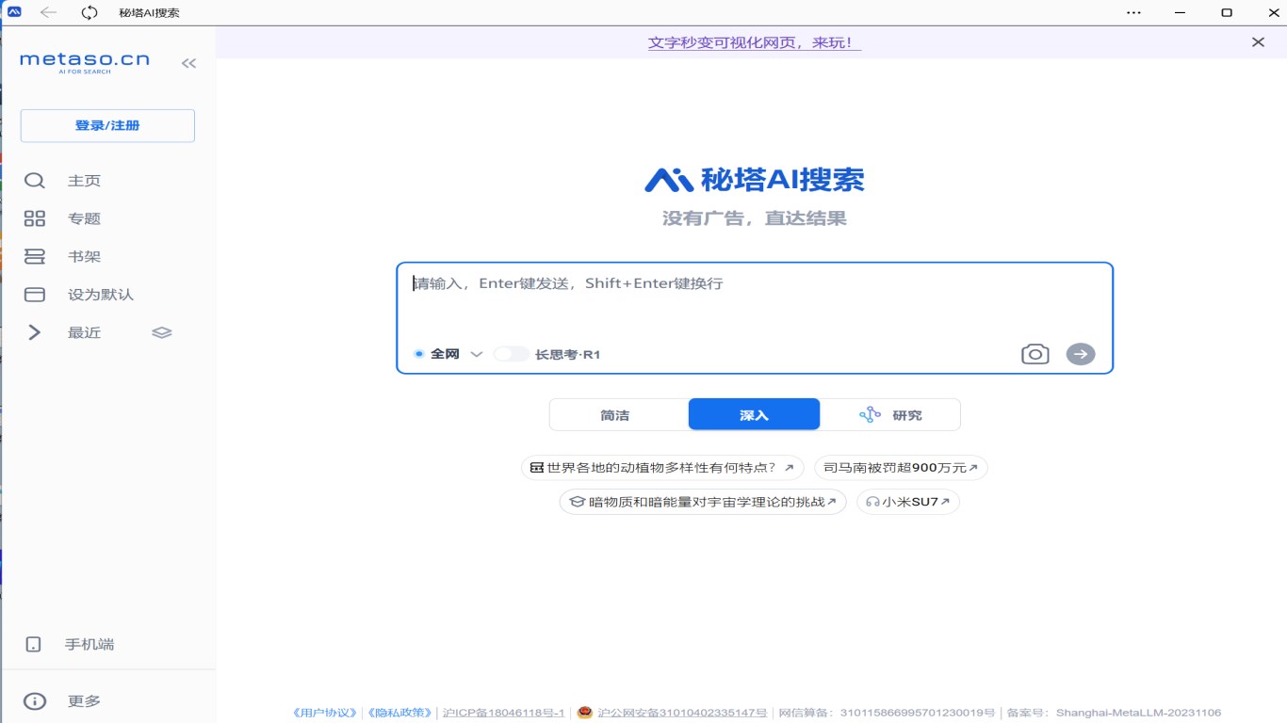Image resolution: width=1287 pixels, height=723 pixels.
Task: Open the 文字秒变可视化网页 banner link
Action: click(755, 42)
